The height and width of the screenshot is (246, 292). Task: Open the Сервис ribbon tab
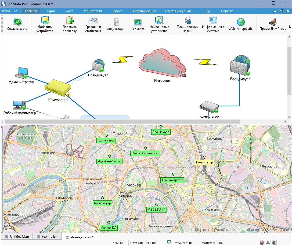[117, 11]
